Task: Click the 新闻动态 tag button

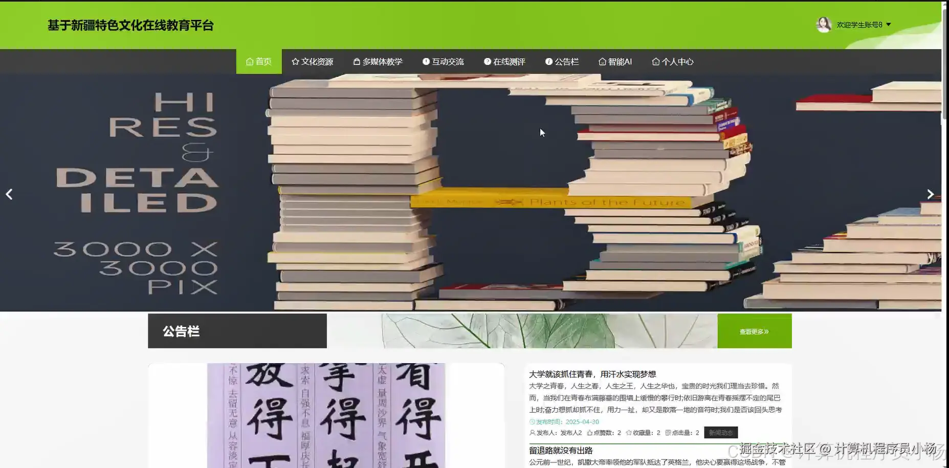Action: [720, 432]
